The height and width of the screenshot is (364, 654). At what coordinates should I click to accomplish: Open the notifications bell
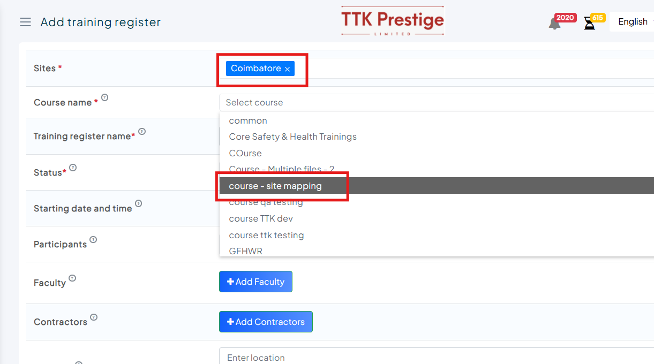tap(554, 24)
